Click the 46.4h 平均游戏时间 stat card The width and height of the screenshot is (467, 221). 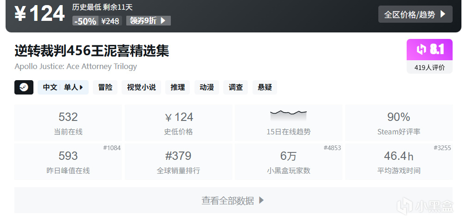coord(399,162)
